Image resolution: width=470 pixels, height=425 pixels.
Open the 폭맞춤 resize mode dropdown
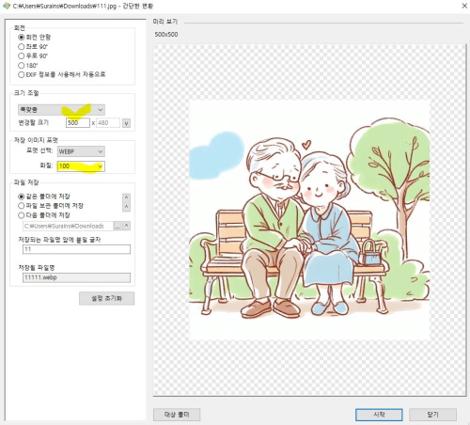pos(61,110)
